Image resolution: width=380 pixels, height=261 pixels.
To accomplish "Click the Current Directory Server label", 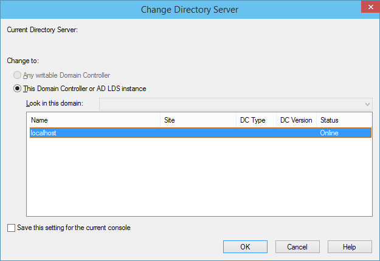I will 42,30.
